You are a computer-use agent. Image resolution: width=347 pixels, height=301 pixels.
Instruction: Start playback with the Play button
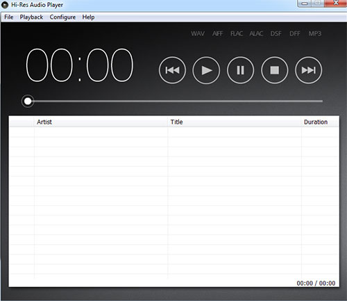206,70
